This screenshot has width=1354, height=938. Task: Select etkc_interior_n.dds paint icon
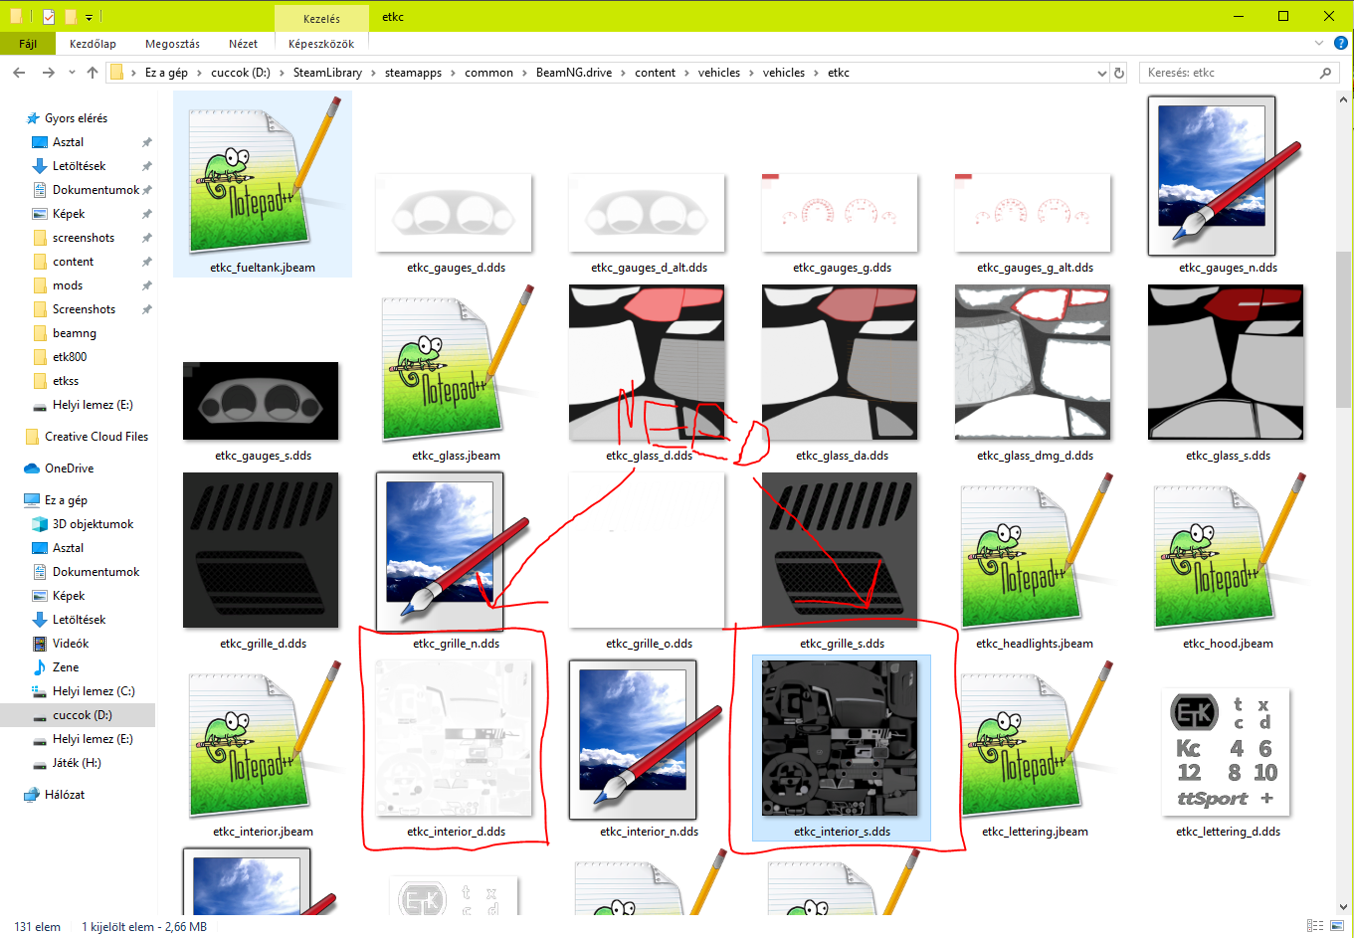point(647,739)
